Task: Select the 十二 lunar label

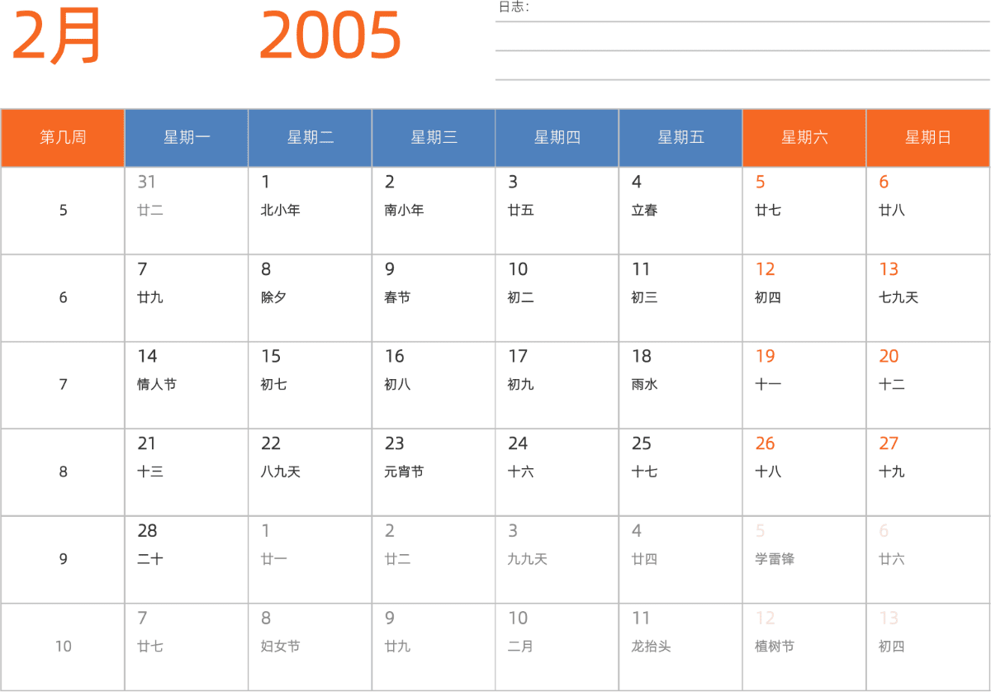Action: 892,385
